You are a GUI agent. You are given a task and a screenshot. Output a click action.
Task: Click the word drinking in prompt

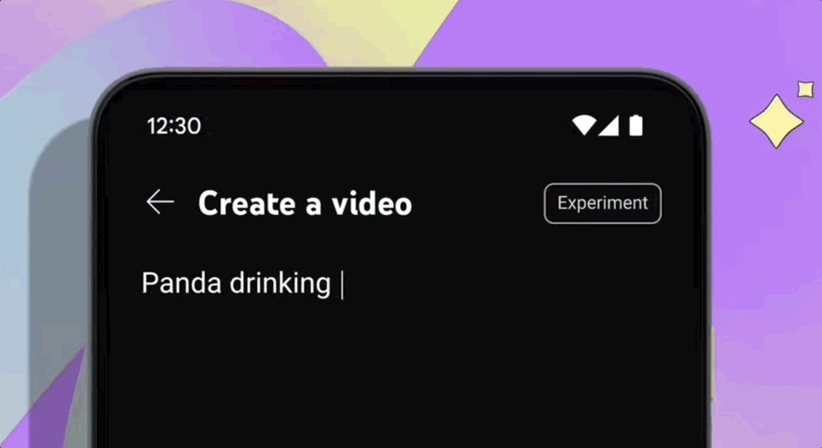coord(280,285)
